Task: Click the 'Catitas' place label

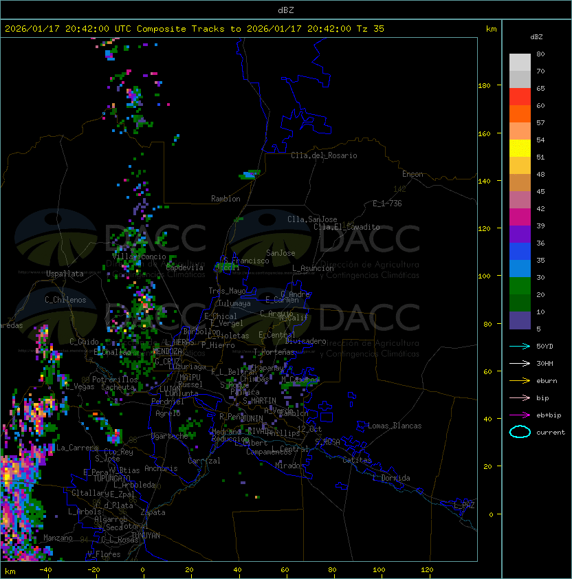Action: tap(357, 460)
